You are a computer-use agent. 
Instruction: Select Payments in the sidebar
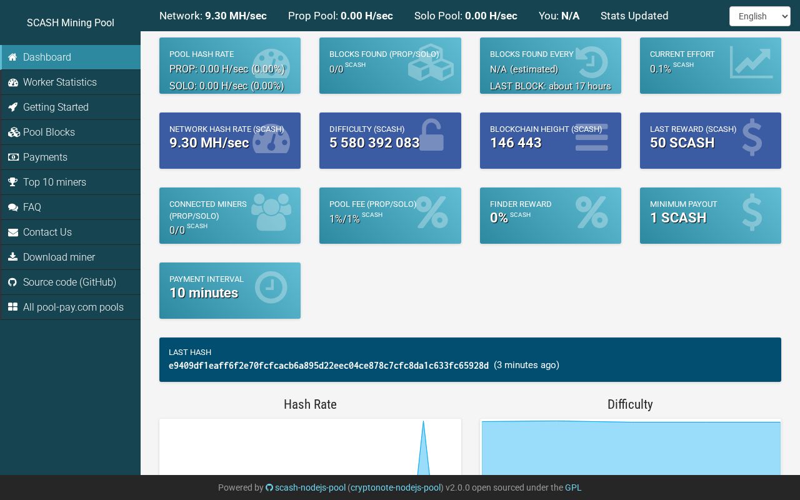click(71, 157)
